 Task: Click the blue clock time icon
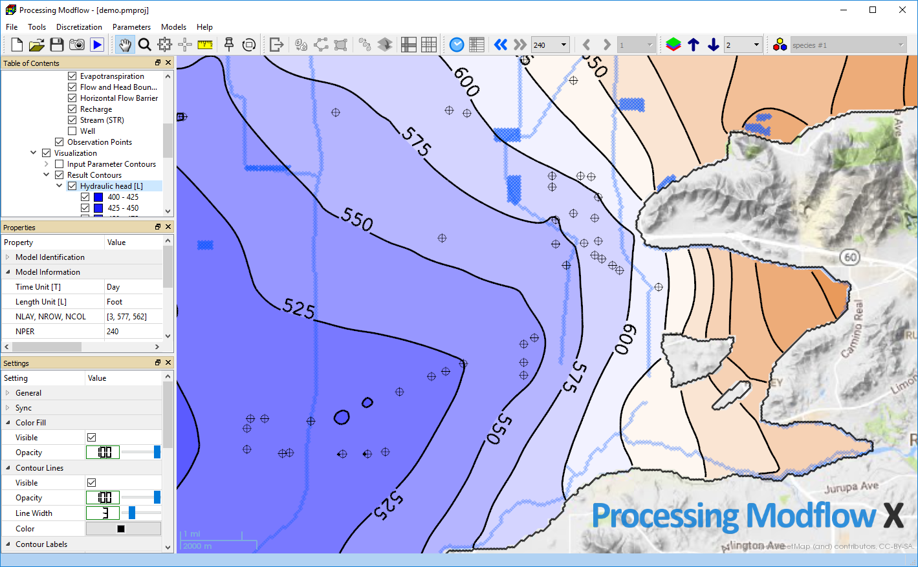coord(457,45)
